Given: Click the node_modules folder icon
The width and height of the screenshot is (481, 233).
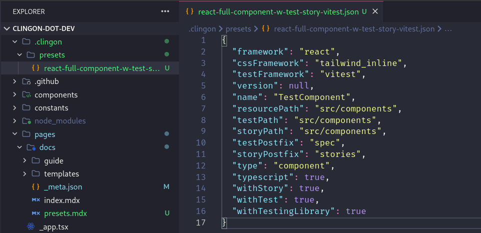Looking at the screenshot, I should pyautogui.click(x=26, y=120).
